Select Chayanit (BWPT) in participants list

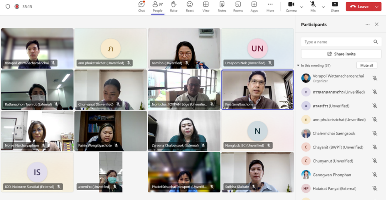coord(341,147)
